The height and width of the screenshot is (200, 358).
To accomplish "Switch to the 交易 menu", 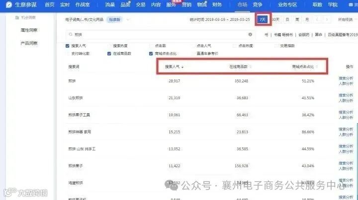I will pos(140,4).
